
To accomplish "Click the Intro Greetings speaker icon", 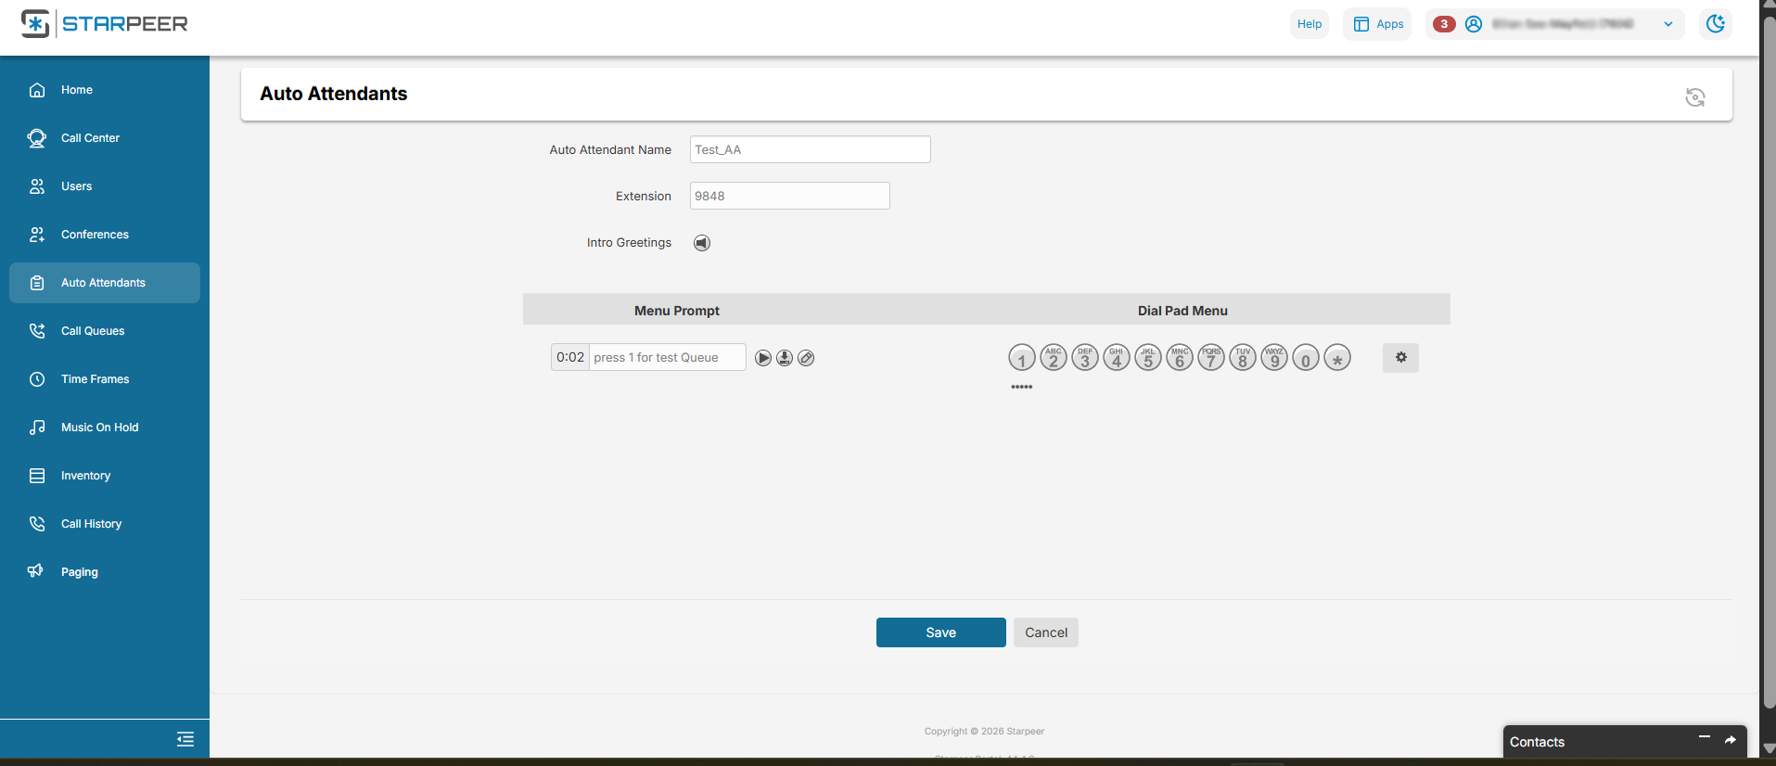I will point(702,243).
